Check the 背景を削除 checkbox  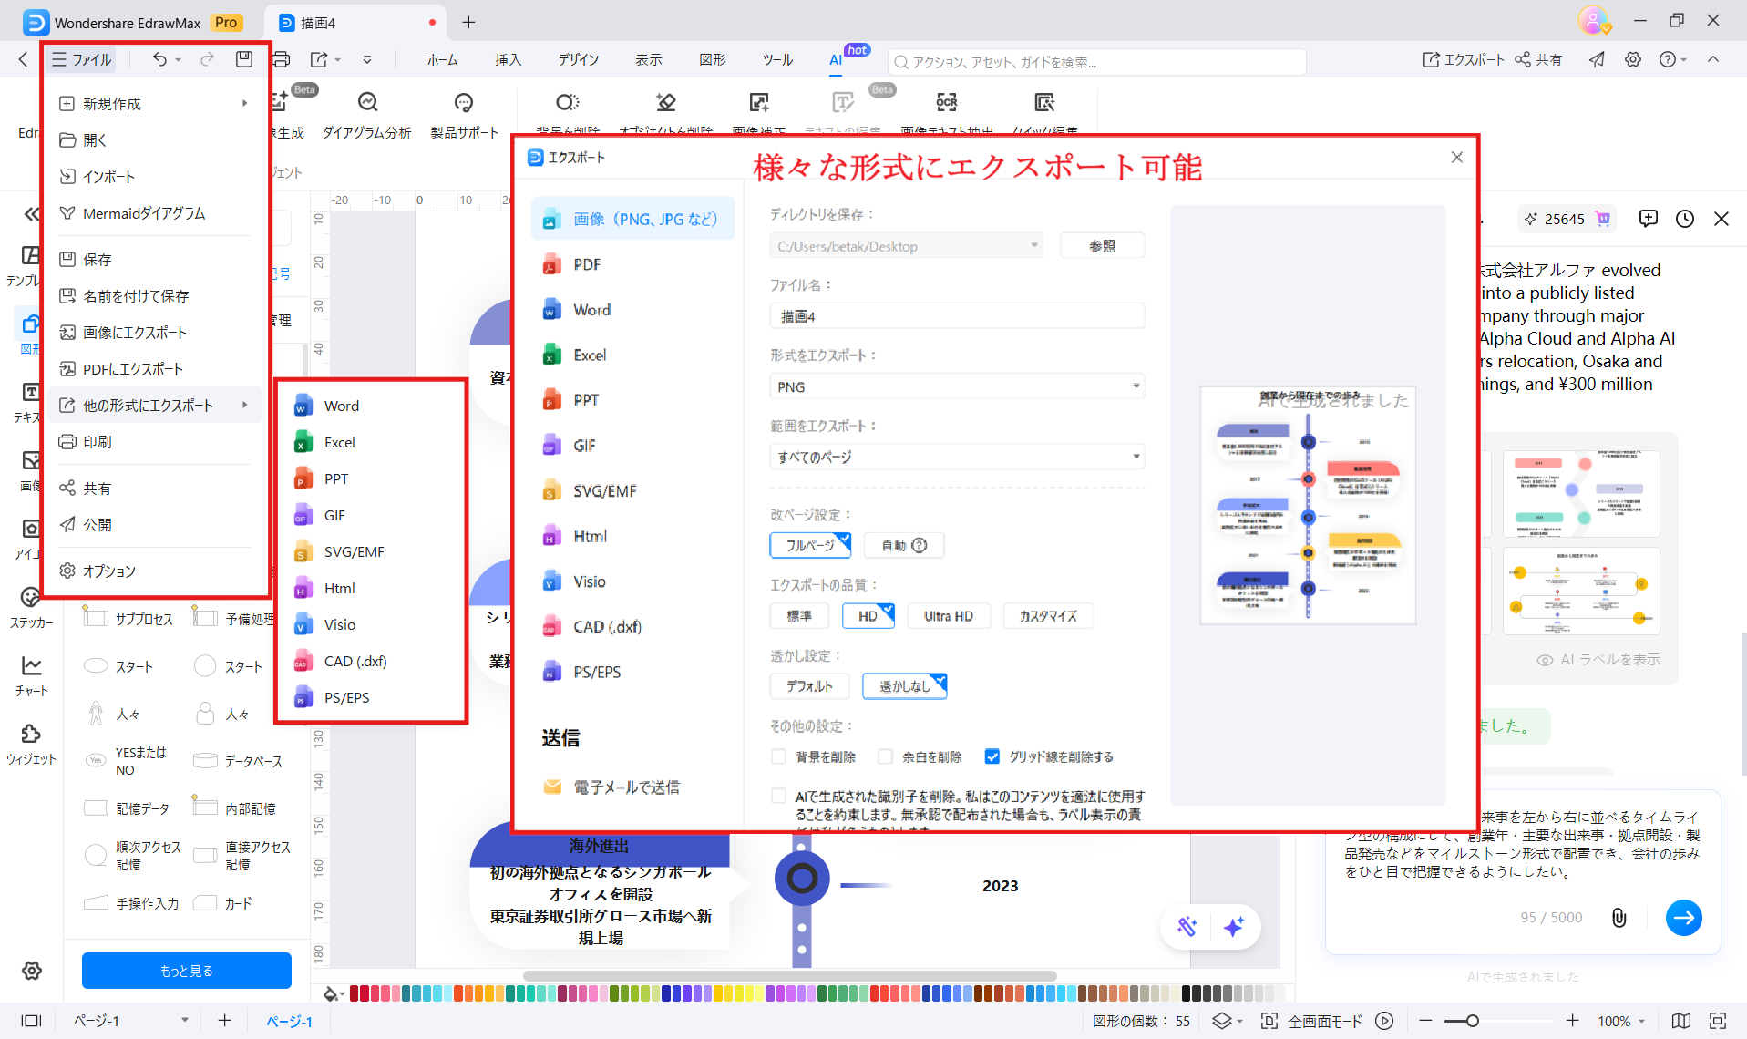tap(778, 756)
